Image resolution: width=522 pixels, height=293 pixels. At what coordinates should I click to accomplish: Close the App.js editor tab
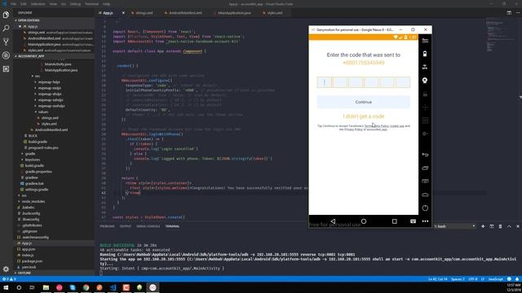(123, 13)
